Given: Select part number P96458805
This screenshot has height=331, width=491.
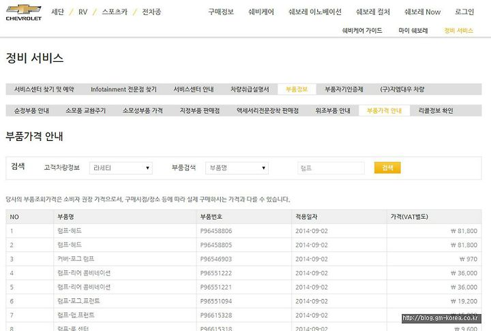Looking at the screenshot, I should point(216,245).
